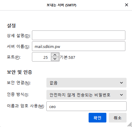Screen dimensions: 132x127
Task: Click the 보내는 서버 (SMTP) title text
Action: click(x=61, y=5)
